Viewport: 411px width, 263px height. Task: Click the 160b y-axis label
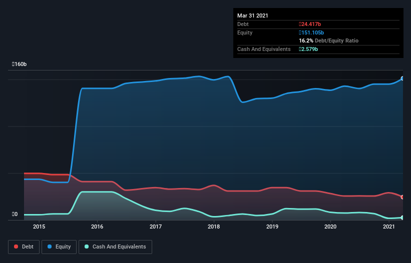click(x=19, y=64)
